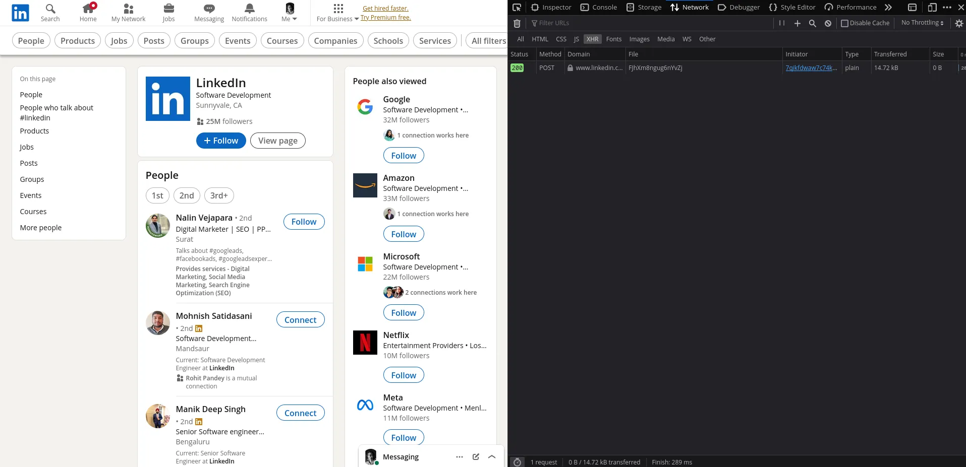Click the Try Premium free link

tap(386, 18)
